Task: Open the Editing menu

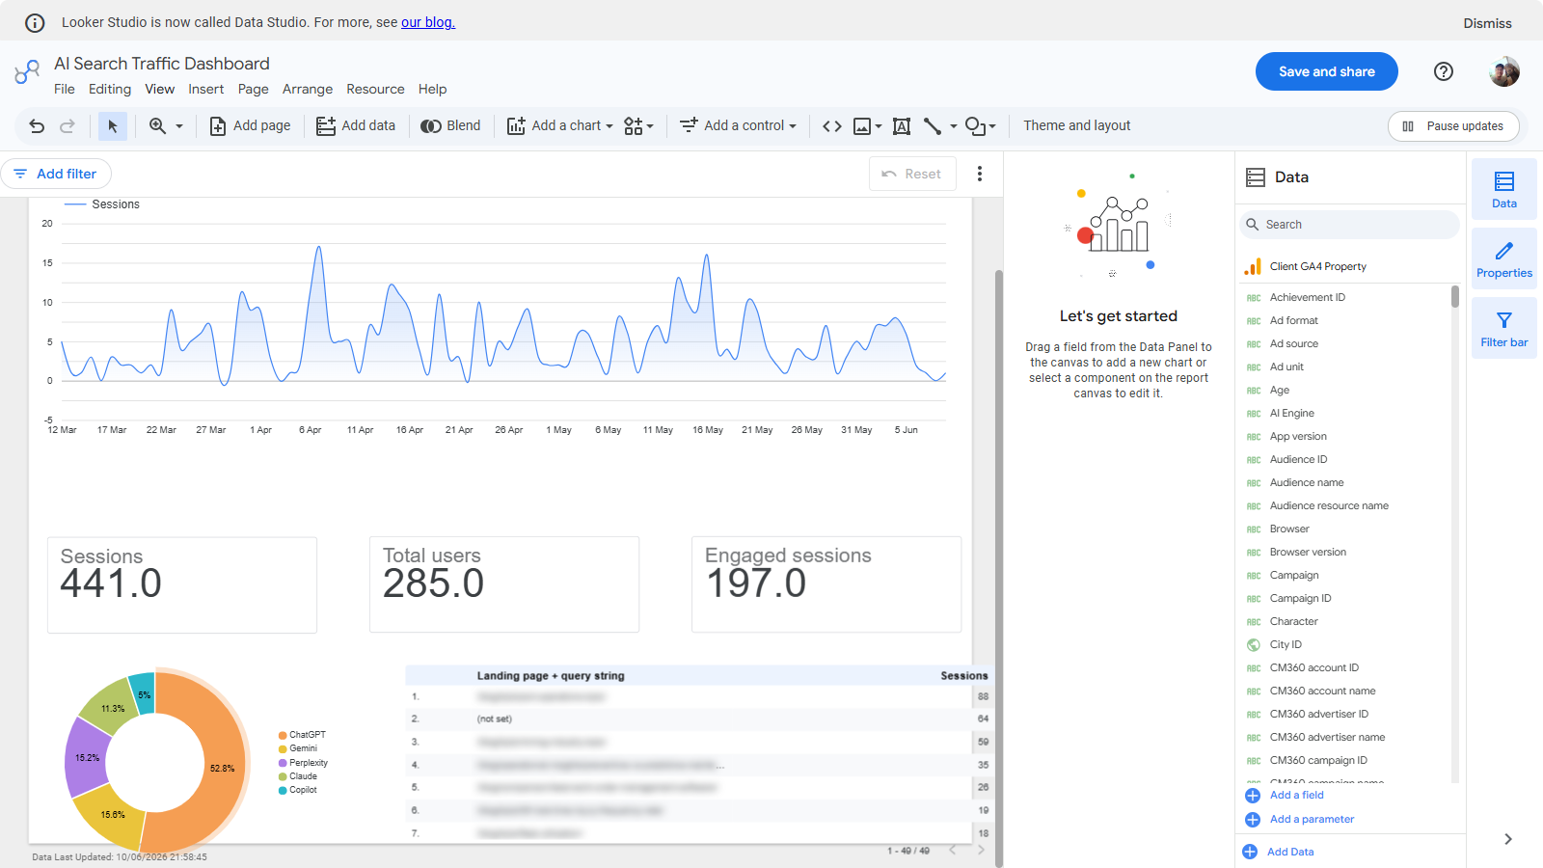Action: coord(110,89)
